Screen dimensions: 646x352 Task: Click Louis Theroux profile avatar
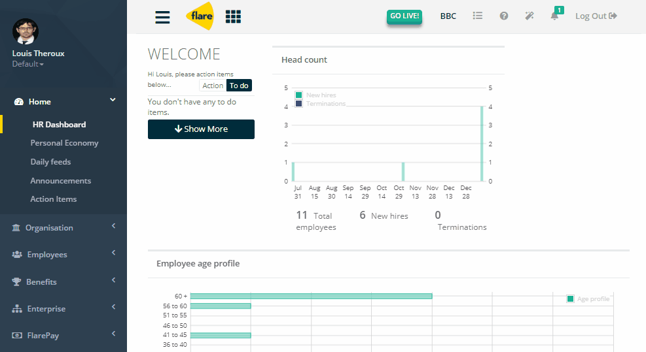26,31
